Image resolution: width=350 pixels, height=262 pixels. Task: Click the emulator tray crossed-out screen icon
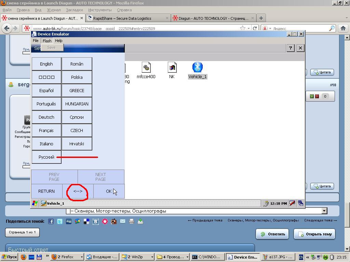pos(292,203)
